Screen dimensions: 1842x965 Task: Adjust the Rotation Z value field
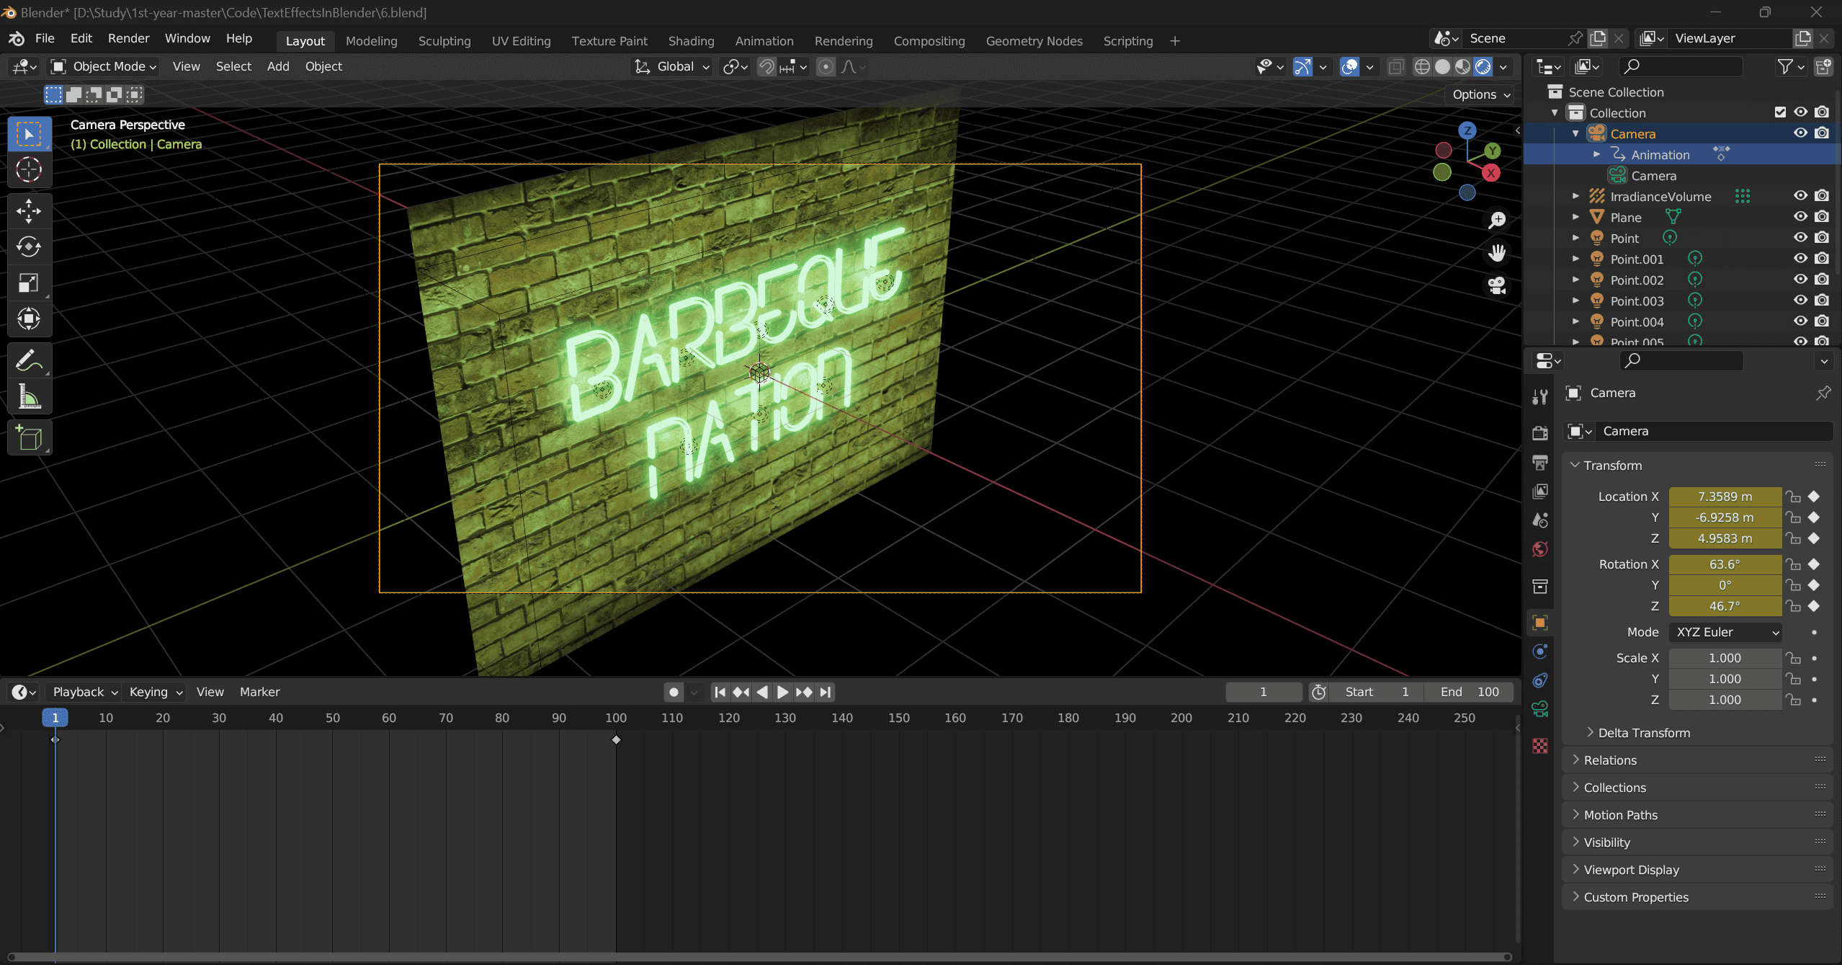[1725, 606]
